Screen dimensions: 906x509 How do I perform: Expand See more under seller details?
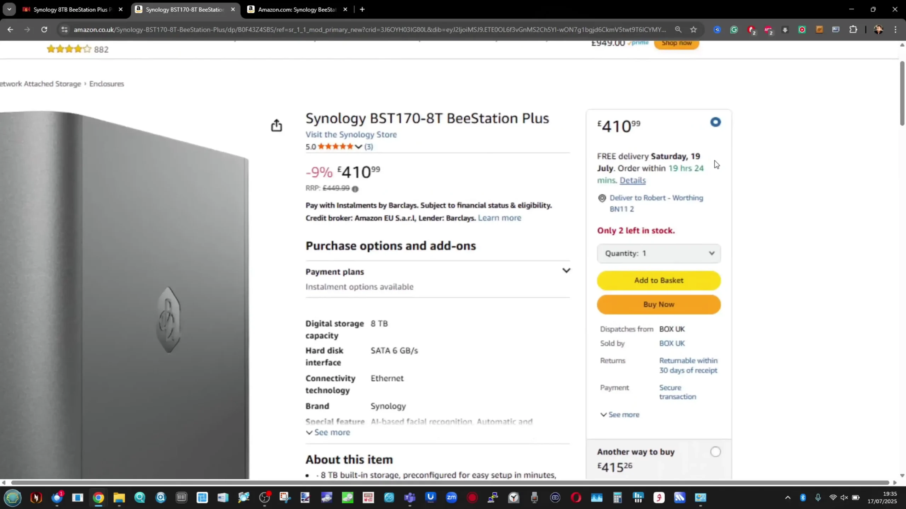pyautogui.click(x=620, y=415)
